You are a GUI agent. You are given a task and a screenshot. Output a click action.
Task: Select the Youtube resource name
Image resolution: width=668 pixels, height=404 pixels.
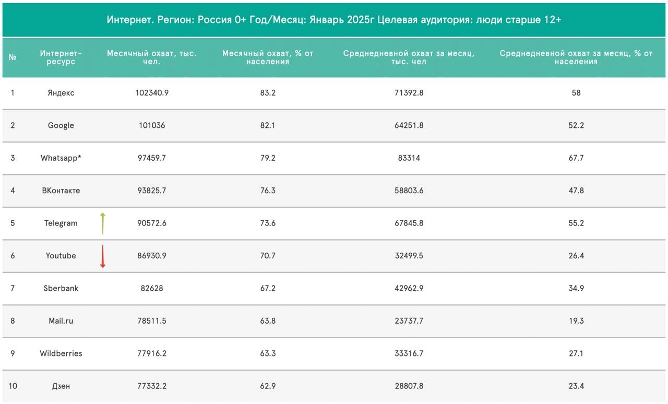(x=61, y=256)
